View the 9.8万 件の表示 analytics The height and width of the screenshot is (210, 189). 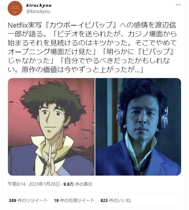pyautogui.click(x=78, y=184)
